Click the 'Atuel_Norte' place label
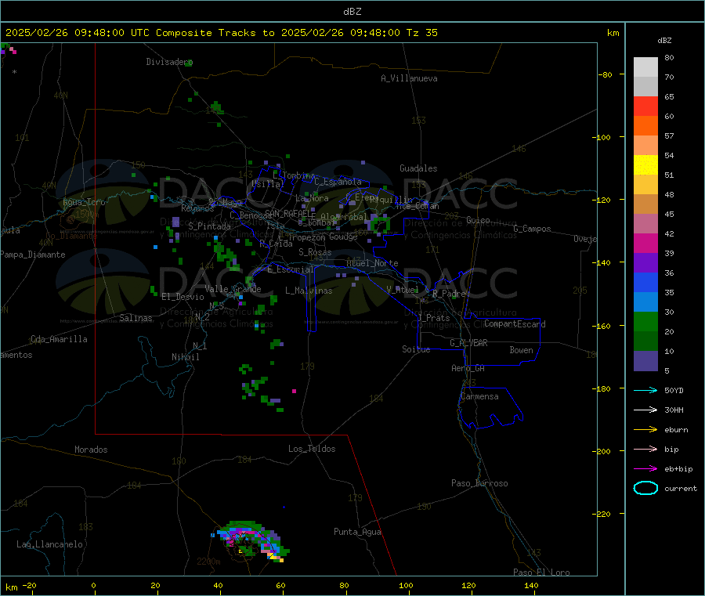This screenshot has height=596, width=705. pyautogui.click(x=372, y=263)
